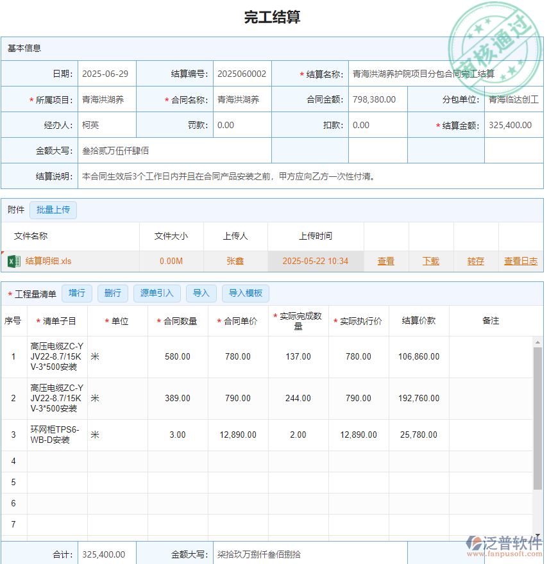The image size is (549, 564).
Task: Click the 转存 link for the attachment
Action: point(475,261)
